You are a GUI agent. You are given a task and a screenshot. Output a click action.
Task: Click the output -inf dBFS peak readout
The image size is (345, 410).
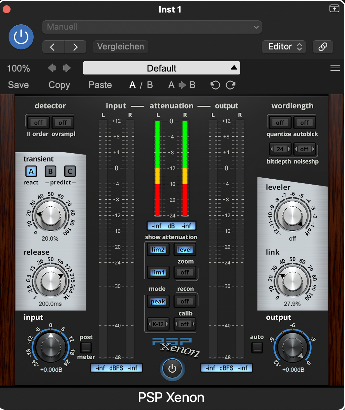227,368
